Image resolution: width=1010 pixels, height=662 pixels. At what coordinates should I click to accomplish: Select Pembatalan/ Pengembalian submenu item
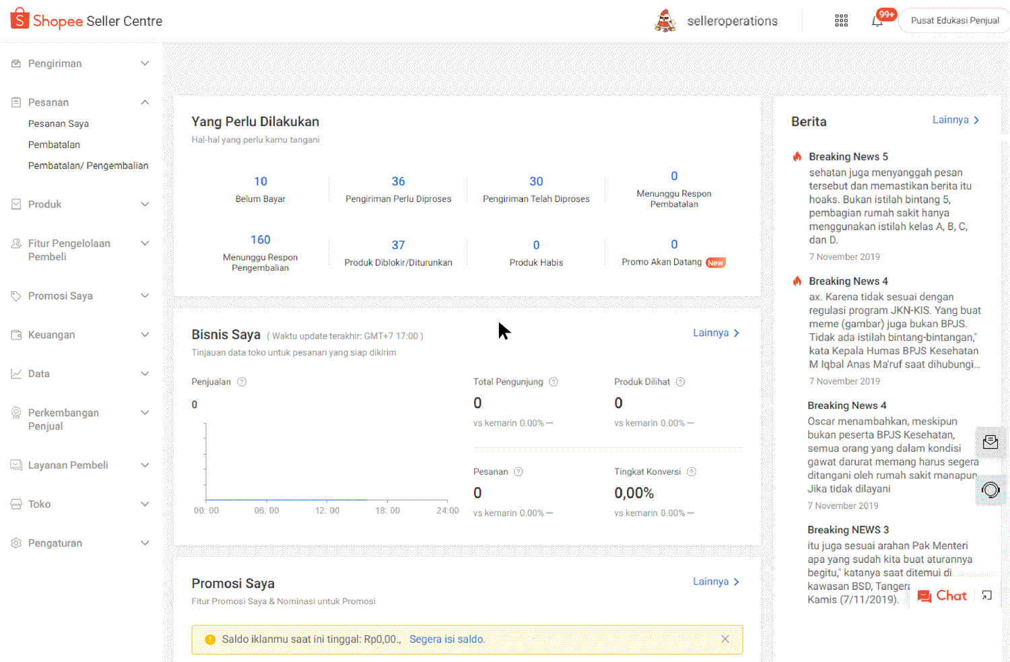tap(88, 166)
